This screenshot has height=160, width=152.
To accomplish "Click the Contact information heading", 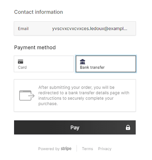I will (38, 12).
